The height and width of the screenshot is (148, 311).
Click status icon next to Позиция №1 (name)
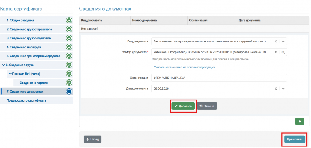pyautogui.click(x=69, y=74)
